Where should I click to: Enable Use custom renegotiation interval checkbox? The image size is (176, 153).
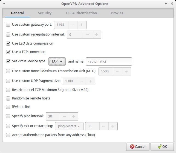click(8, 34)
